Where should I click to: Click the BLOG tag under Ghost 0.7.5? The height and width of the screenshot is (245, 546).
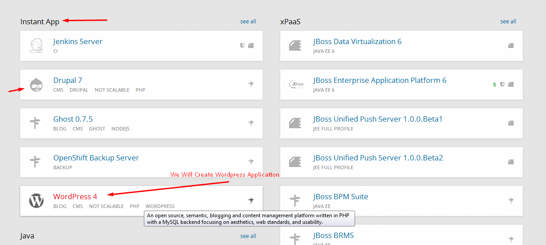coord(60,129)
